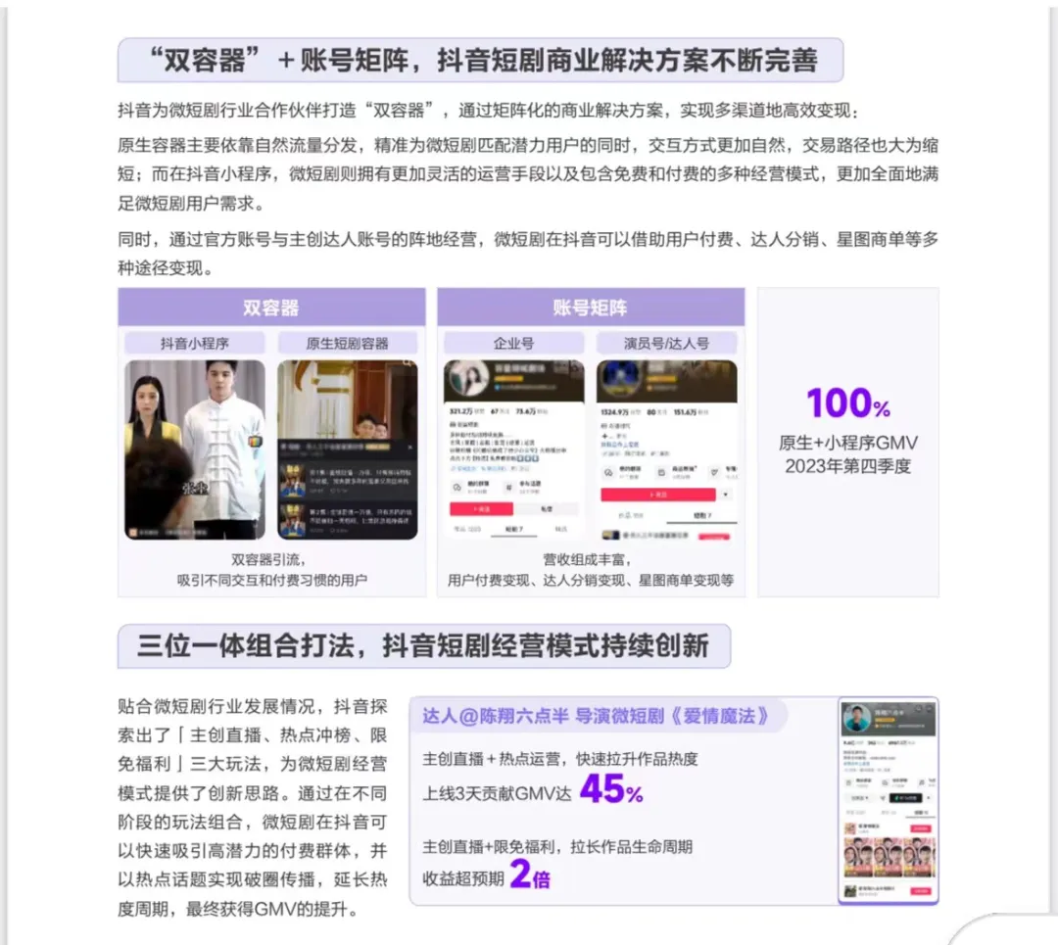Click the '营收组成丰富,' caption
This screenshot has width=1058, height=945.
pyautogui.click(x=588, y=559)
